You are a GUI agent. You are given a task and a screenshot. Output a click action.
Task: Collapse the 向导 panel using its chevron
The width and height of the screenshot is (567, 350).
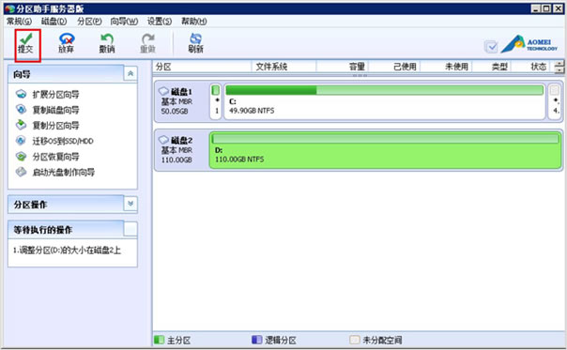[x=130, y=74]
